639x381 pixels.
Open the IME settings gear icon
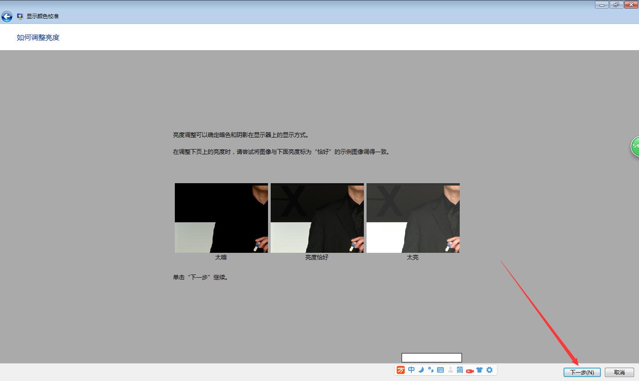click(x=489, y=370)
